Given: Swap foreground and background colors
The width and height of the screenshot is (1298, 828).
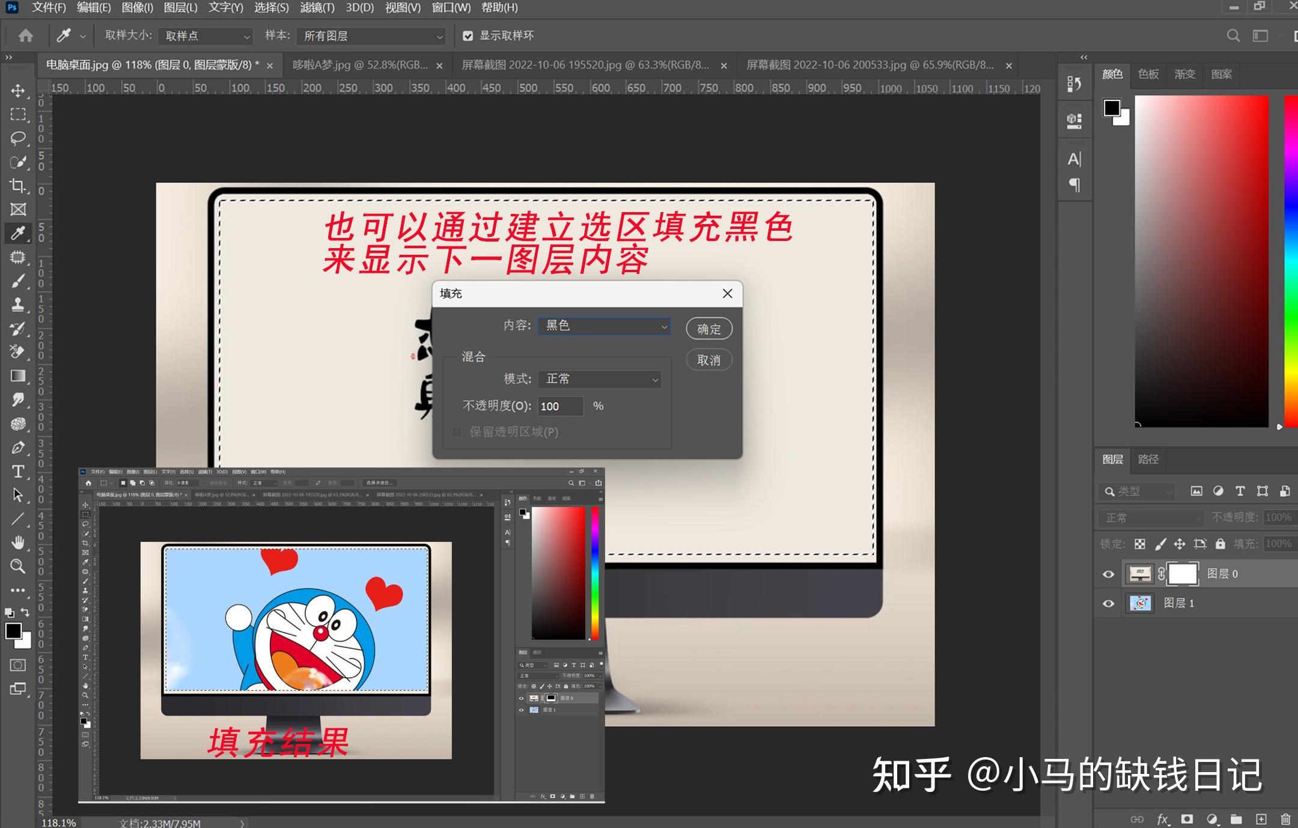Looking at the screenshot, I should [25, 612].
